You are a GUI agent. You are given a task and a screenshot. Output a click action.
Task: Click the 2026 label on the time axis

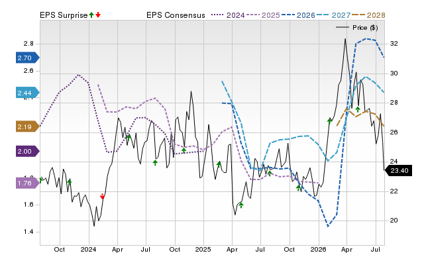pyautogui.click(x=318, y=249)
